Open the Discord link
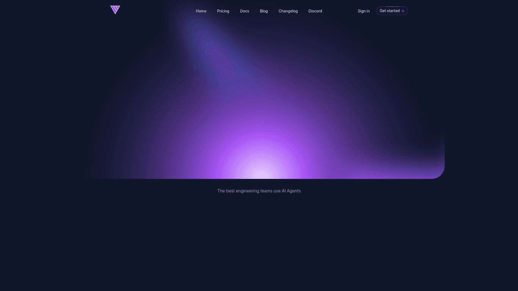518x291 pixels. click(x=315, y=11)
